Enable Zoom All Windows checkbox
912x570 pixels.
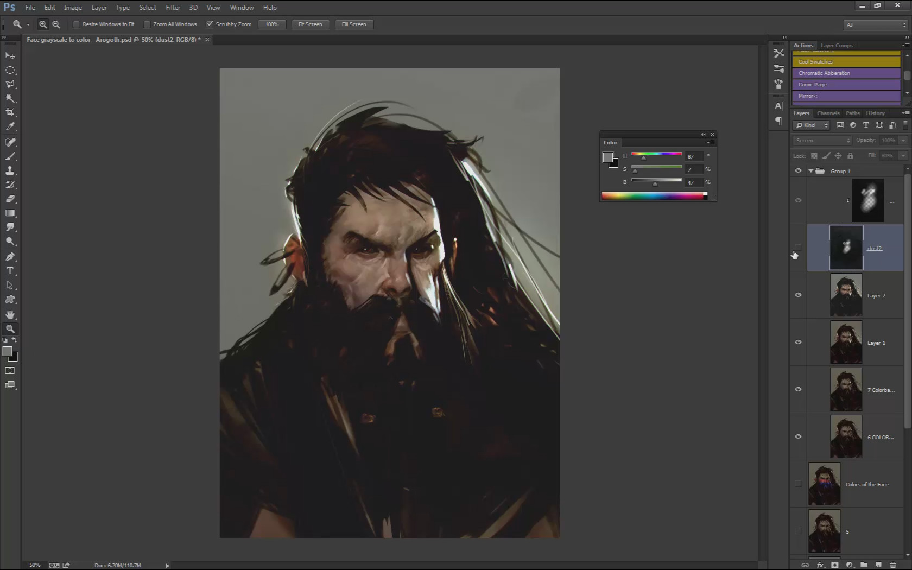[147, 24]
